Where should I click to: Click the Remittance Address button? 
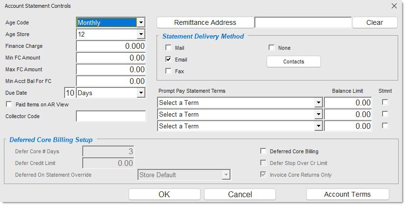click(205, 22)
